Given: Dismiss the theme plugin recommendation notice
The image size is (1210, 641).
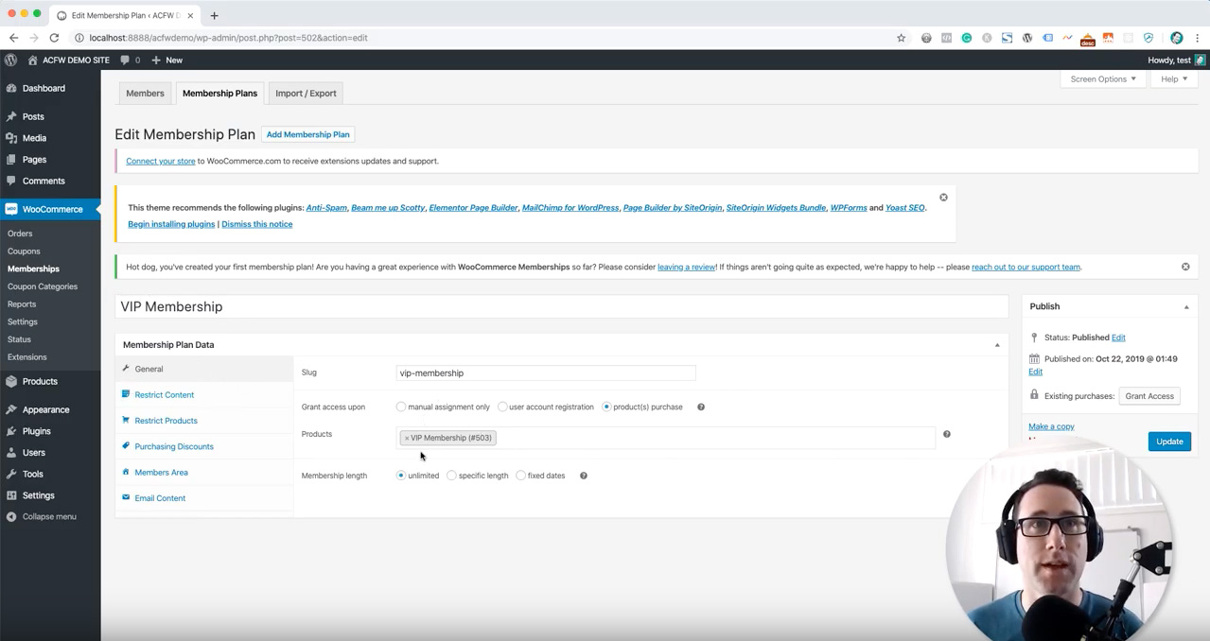Looking at the screenshot, I should (x=943, y=198).
